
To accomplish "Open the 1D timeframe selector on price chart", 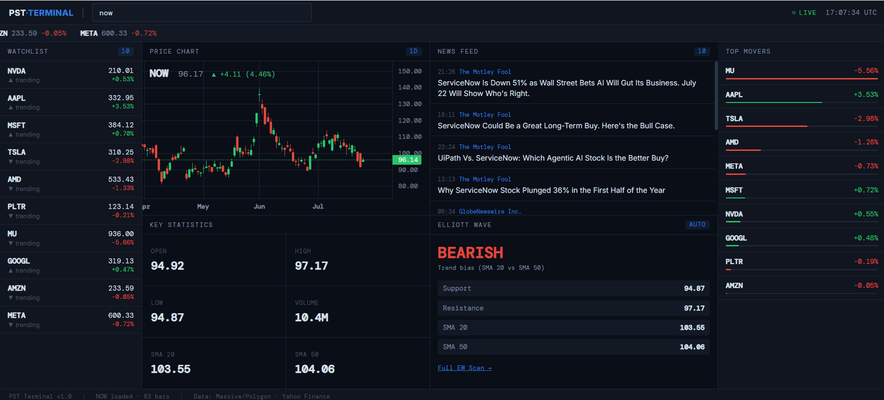I will click(413, 51).
